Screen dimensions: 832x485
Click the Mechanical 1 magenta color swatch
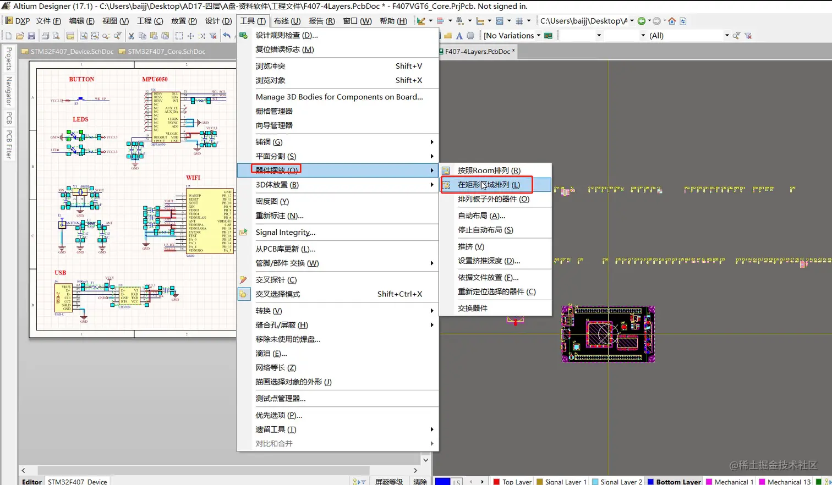tap(709, 482)
